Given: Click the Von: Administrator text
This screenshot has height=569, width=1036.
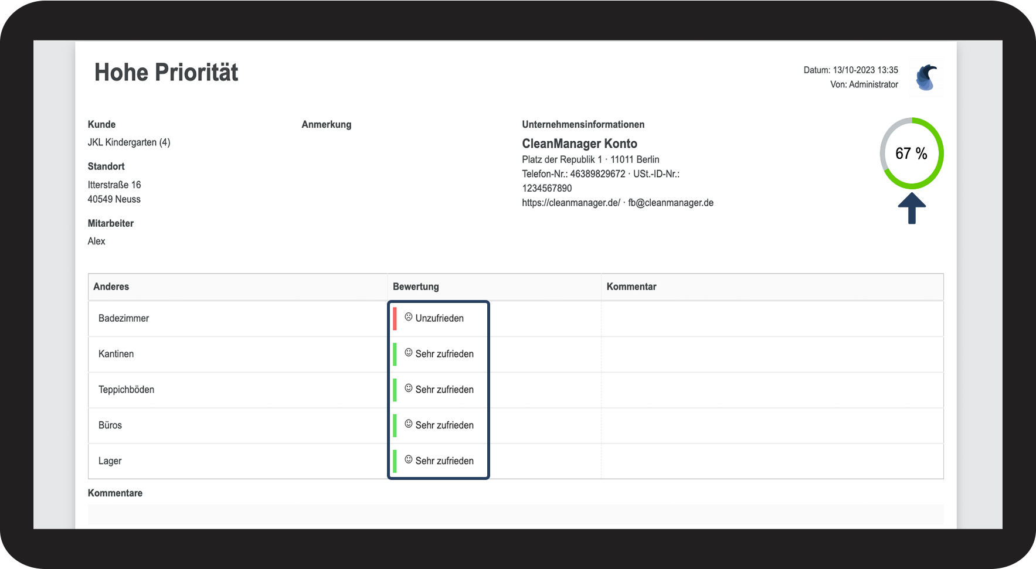Looking at the screenshot, I should coord(864,84).
